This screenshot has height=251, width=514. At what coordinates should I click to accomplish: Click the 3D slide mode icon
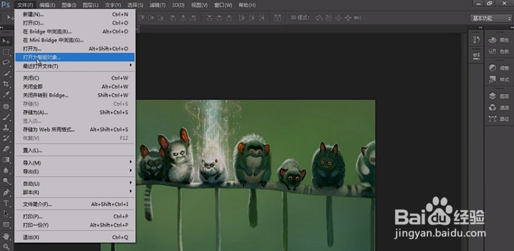click(x=348, y=18)
